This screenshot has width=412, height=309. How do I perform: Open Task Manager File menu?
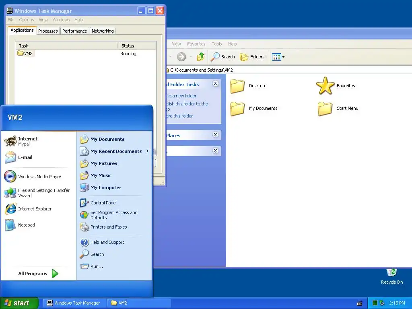[x=11, y=20]
